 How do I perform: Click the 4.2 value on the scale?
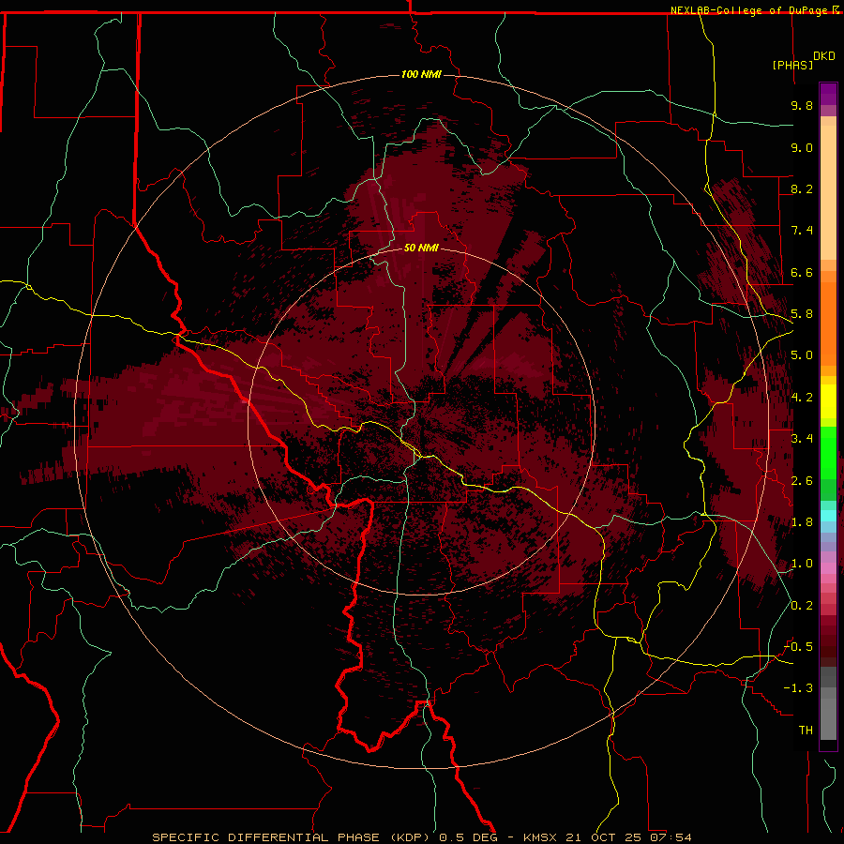click(802, 398)
